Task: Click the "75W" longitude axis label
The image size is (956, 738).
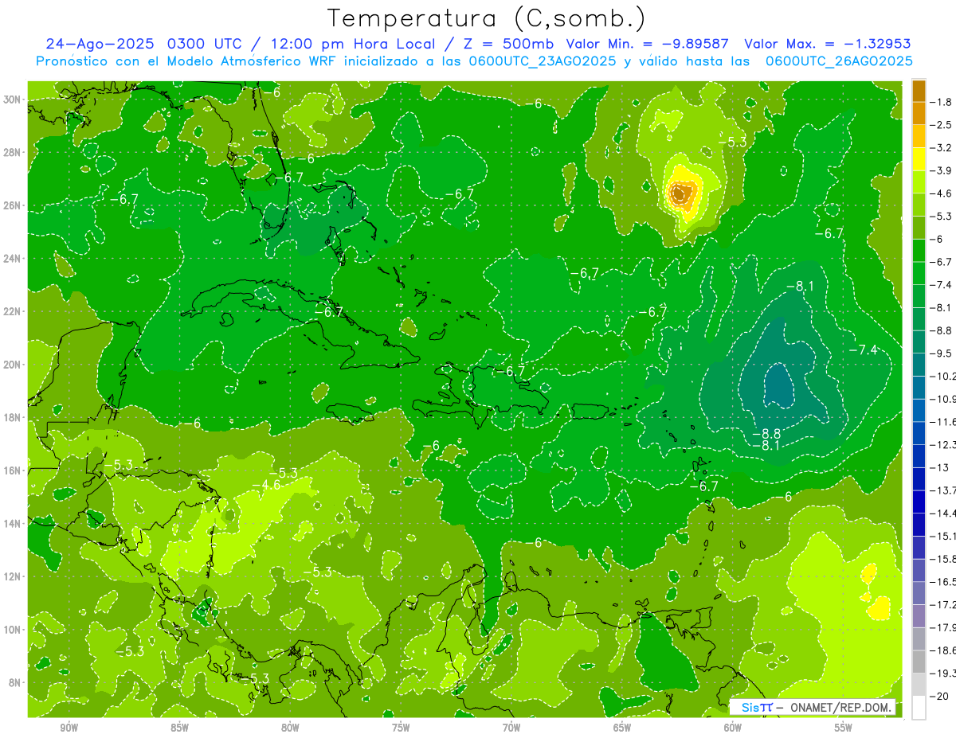Action: tap(401, 728)
